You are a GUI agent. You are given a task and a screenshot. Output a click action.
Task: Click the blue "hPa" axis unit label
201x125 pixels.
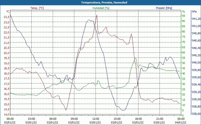[x=194, y=11]
